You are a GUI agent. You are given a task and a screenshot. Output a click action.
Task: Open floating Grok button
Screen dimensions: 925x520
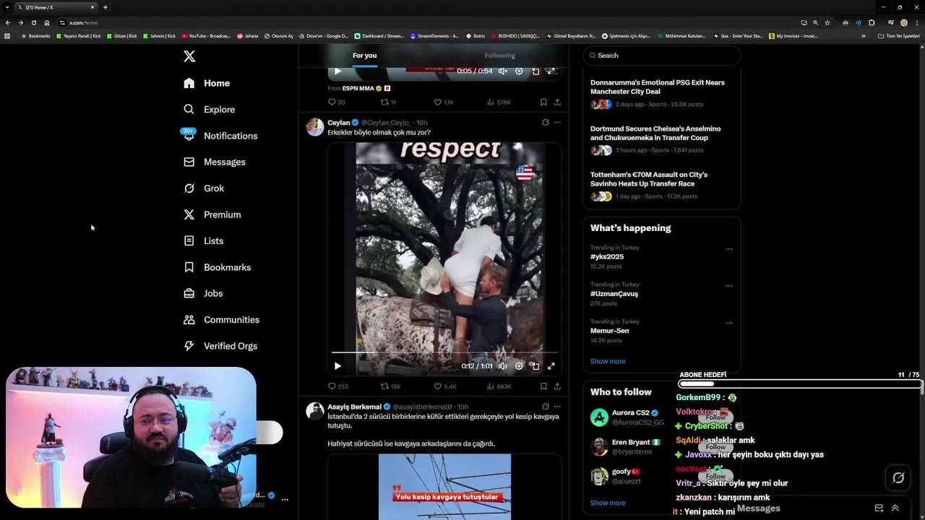pos(898,477)
